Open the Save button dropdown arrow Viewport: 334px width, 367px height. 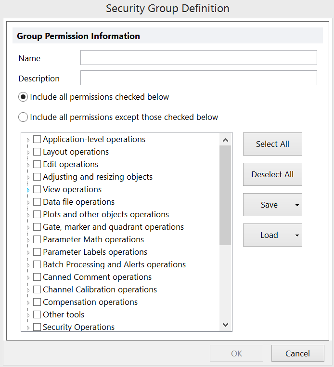[x=297, y=205]
